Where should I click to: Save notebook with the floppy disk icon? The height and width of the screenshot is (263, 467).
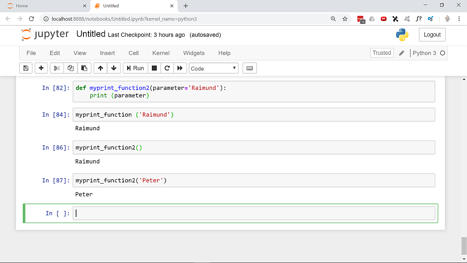[26, 68]
